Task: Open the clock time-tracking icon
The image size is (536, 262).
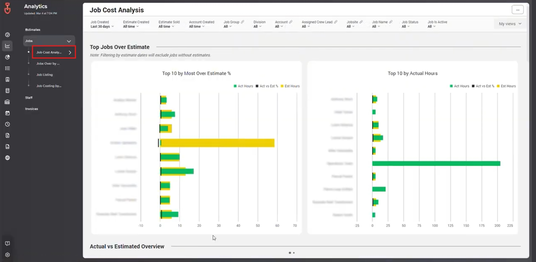Action: [7, 124]
